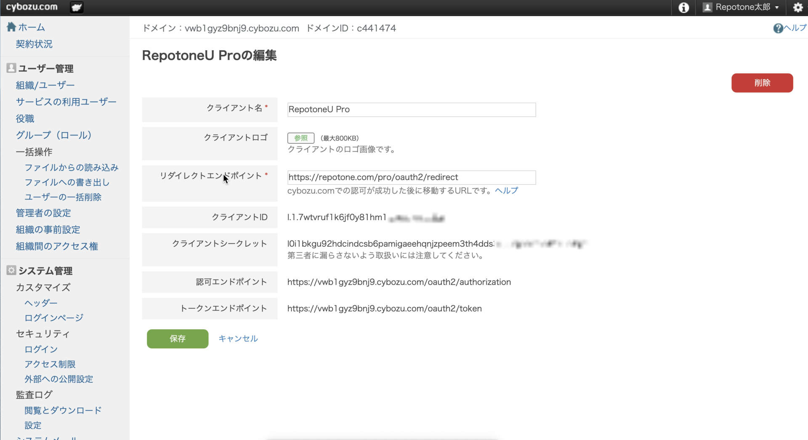Select the クライアント名 input field
Screen dimensions: 808x440
pos(411,109)
